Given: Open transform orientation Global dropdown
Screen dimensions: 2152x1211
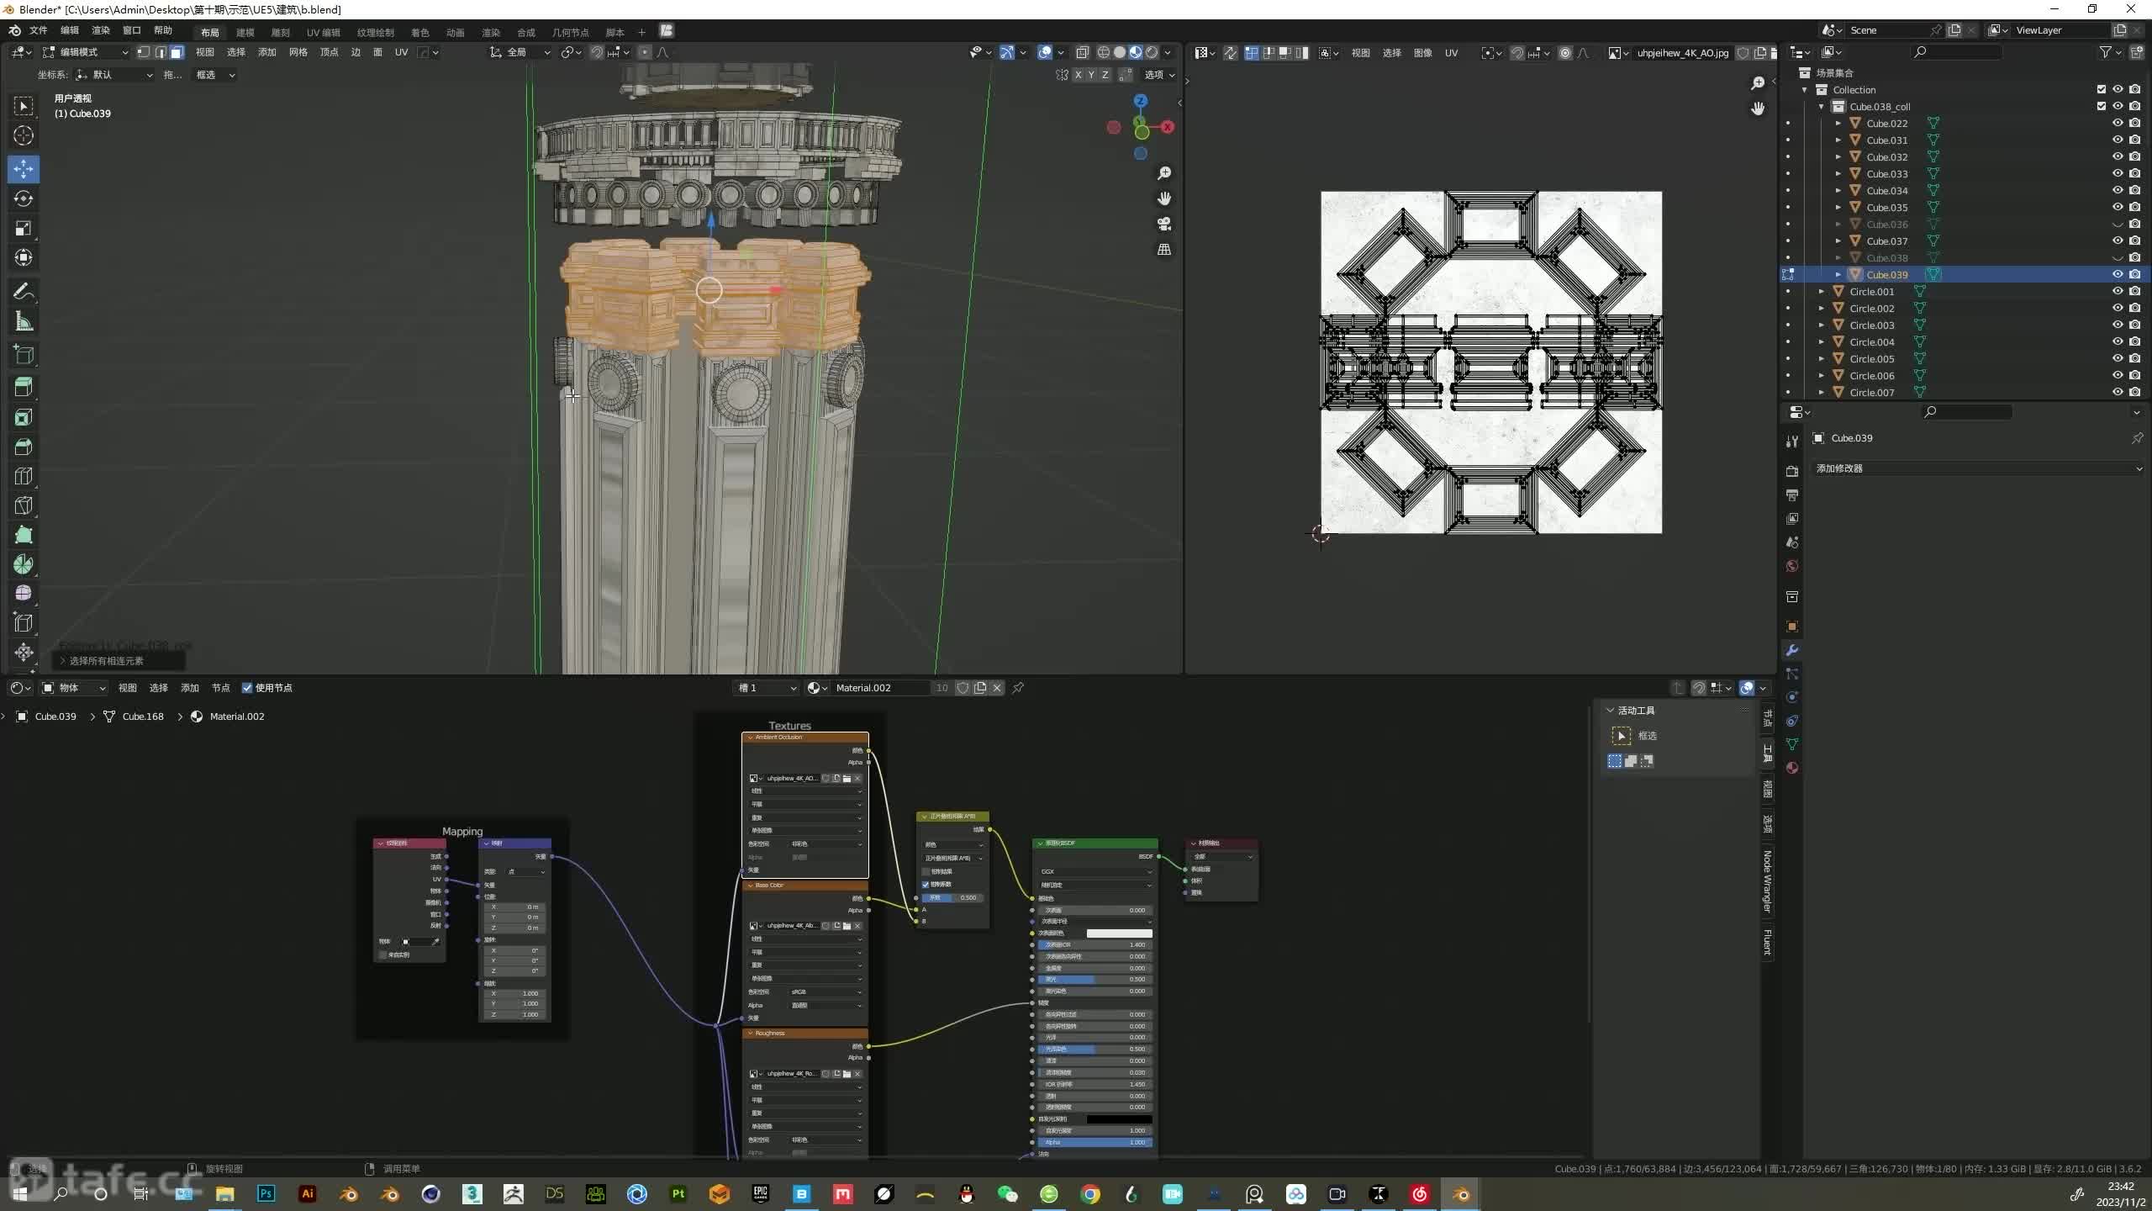Looking at the screenshot, I should tap(520, 52).
